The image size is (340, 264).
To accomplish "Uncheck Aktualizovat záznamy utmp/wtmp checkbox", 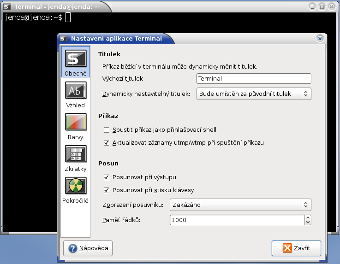I will [x=107, y=143].
